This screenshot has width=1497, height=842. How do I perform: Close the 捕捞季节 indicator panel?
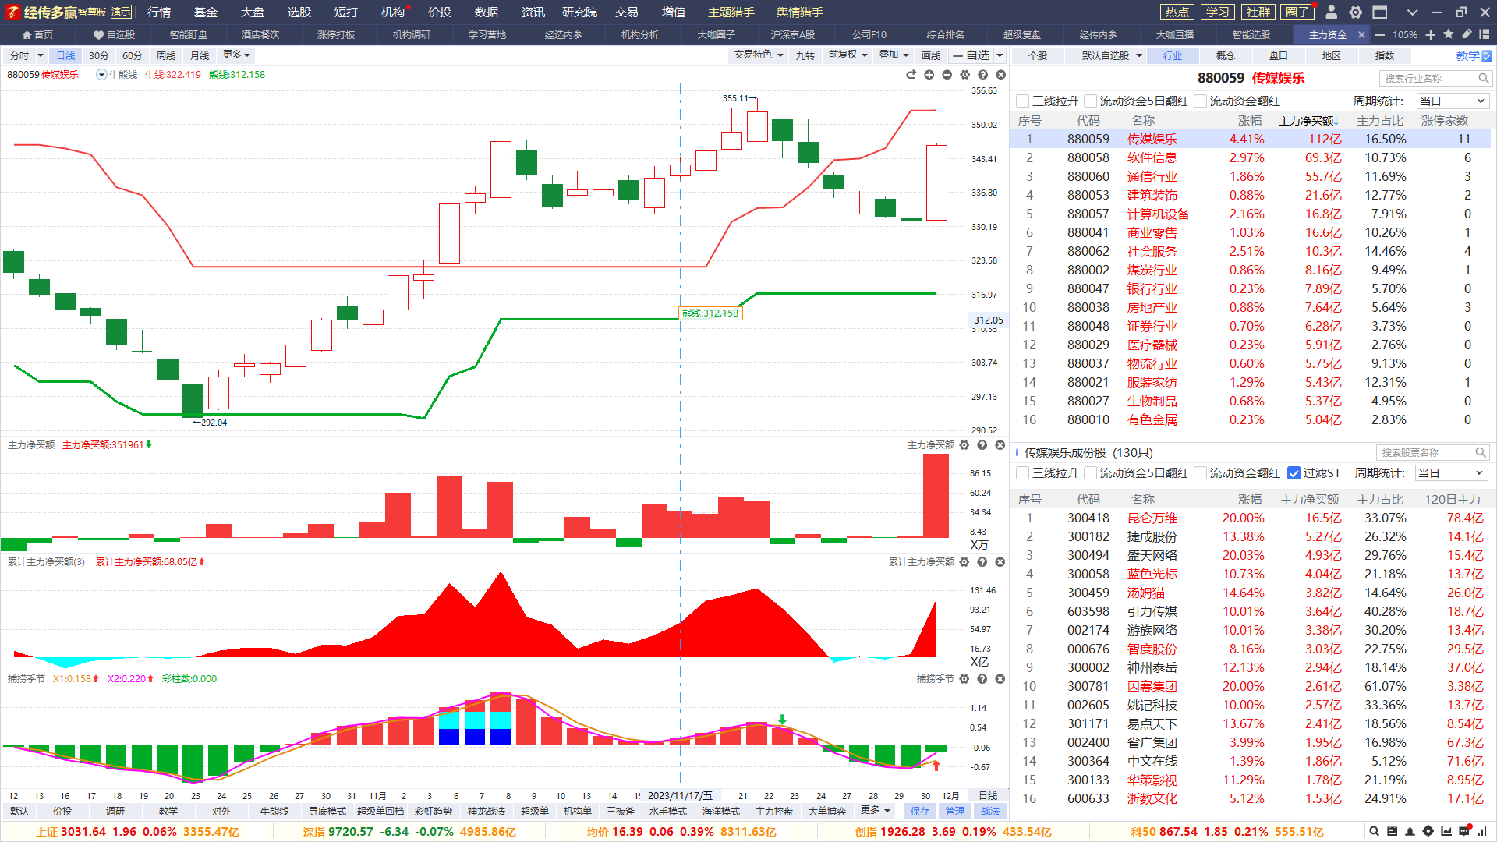click(1000, 679)
